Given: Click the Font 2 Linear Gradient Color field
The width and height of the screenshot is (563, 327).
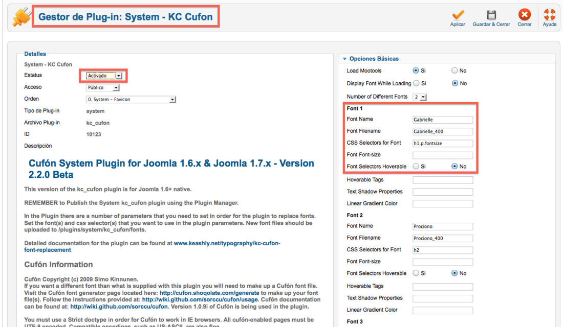Looking at the screenshot, I should 443,310.
